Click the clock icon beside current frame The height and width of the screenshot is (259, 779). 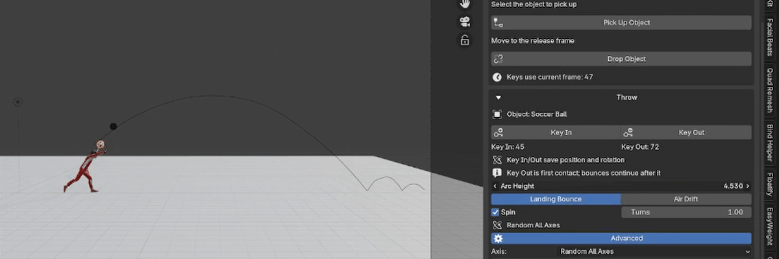(x=497, y=77)
